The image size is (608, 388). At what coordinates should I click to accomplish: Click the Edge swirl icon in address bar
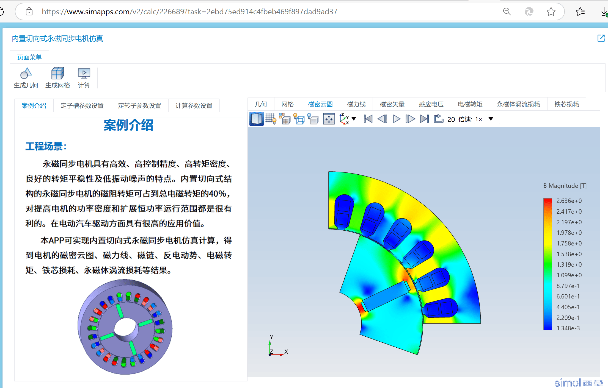coord(529,12)
